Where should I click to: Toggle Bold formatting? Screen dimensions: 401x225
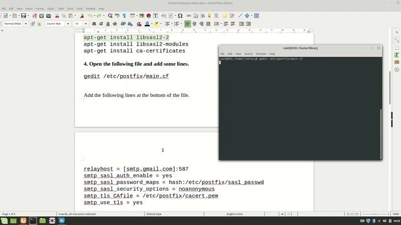tap(94, 24)
